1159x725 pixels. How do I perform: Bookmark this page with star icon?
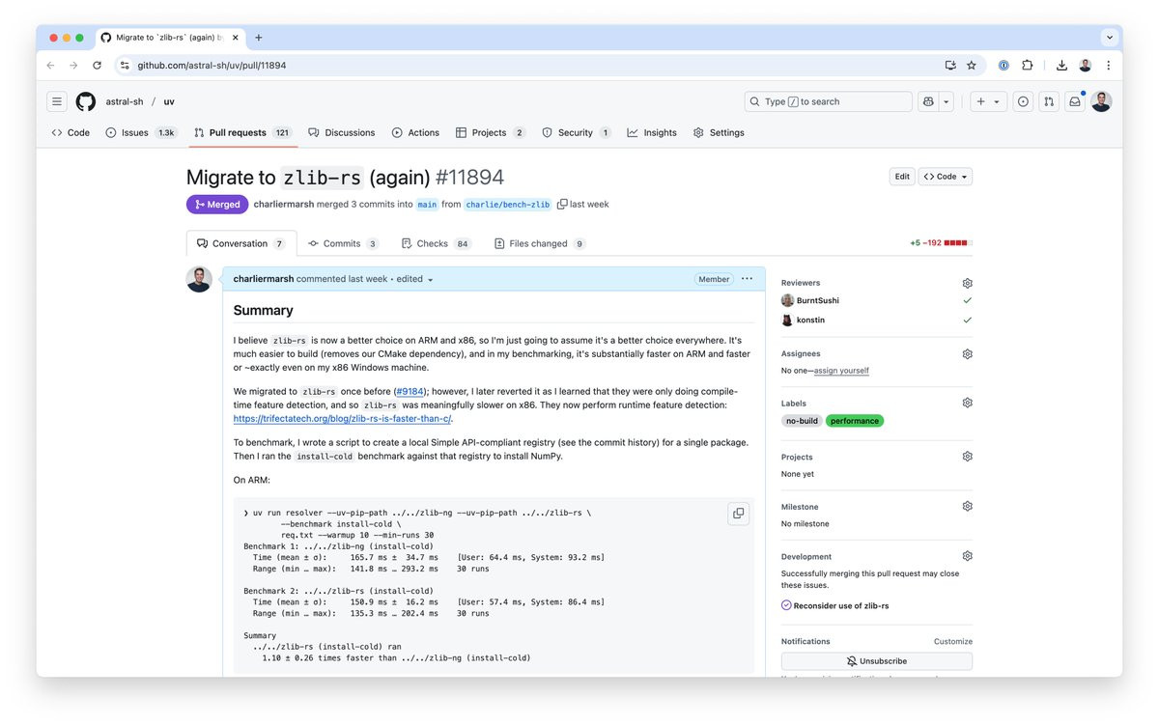pos(972,66)
